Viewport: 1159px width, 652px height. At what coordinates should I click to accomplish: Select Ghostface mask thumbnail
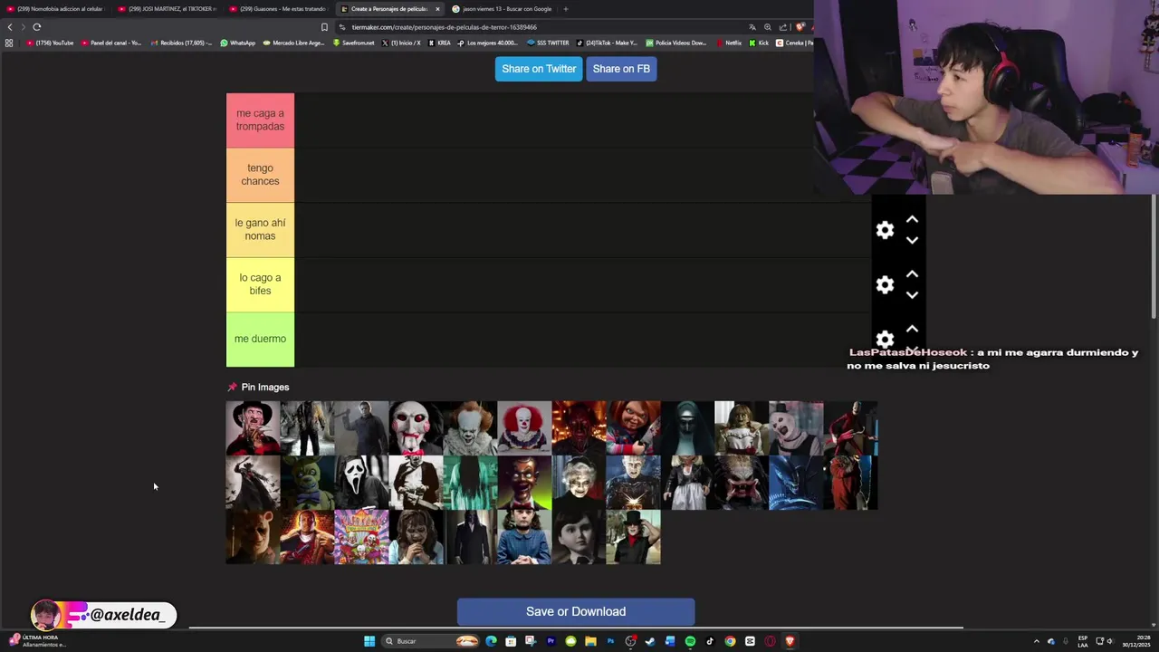(x=361, y=483)
